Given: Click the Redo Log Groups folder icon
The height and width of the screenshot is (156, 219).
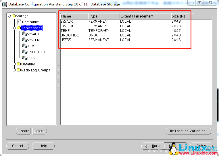Looking at the screenshot, I should point(19,70).
